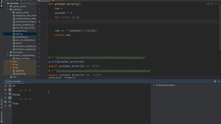Open the Structure tool window stripe

click(1, 103)
